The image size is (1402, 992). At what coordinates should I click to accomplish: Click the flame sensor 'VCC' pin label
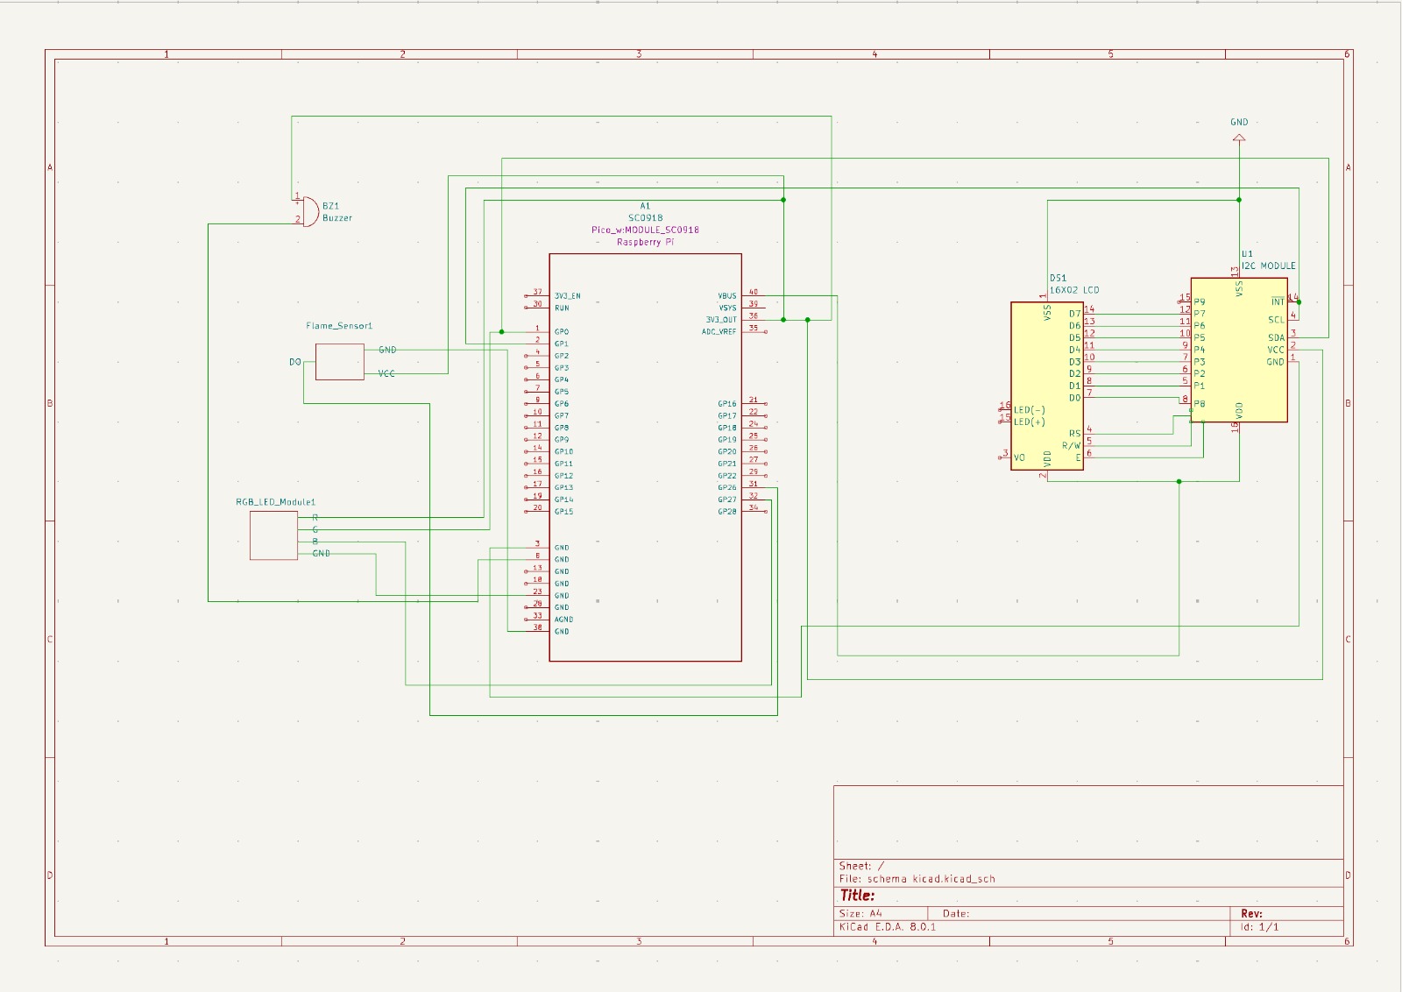tap(386, 374)
